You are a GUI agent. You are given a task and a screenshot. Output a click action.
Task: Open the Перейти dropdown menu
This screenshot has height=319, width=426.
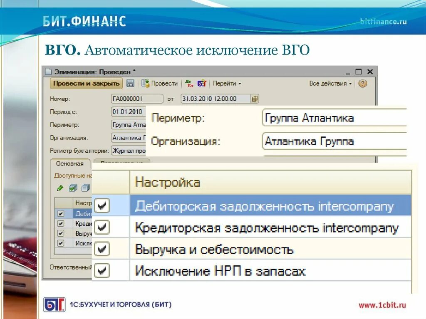click(227, 84)
